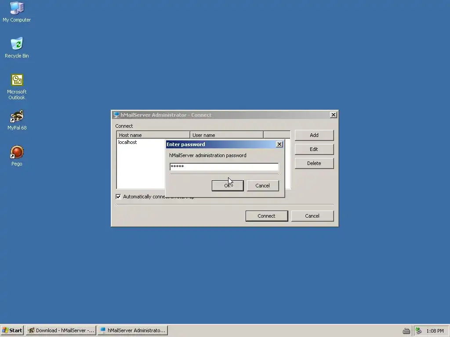Image resolution: width=450 pixels, height=337 pixels.
Task: Close the hMailServer Administrator Connect window
Action: (x=333, y=115)
